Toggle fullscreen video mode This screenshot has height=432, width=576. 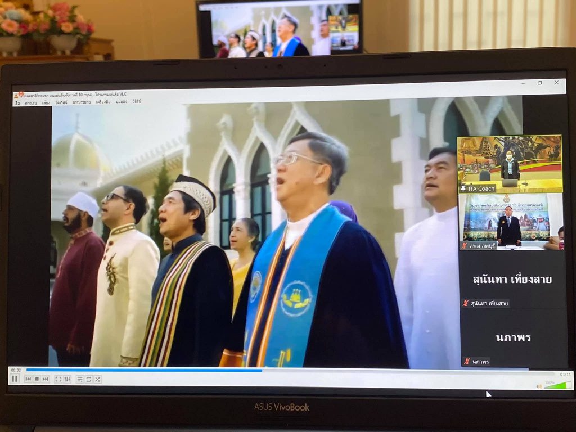pyautogui.click(x=58, y=379)
